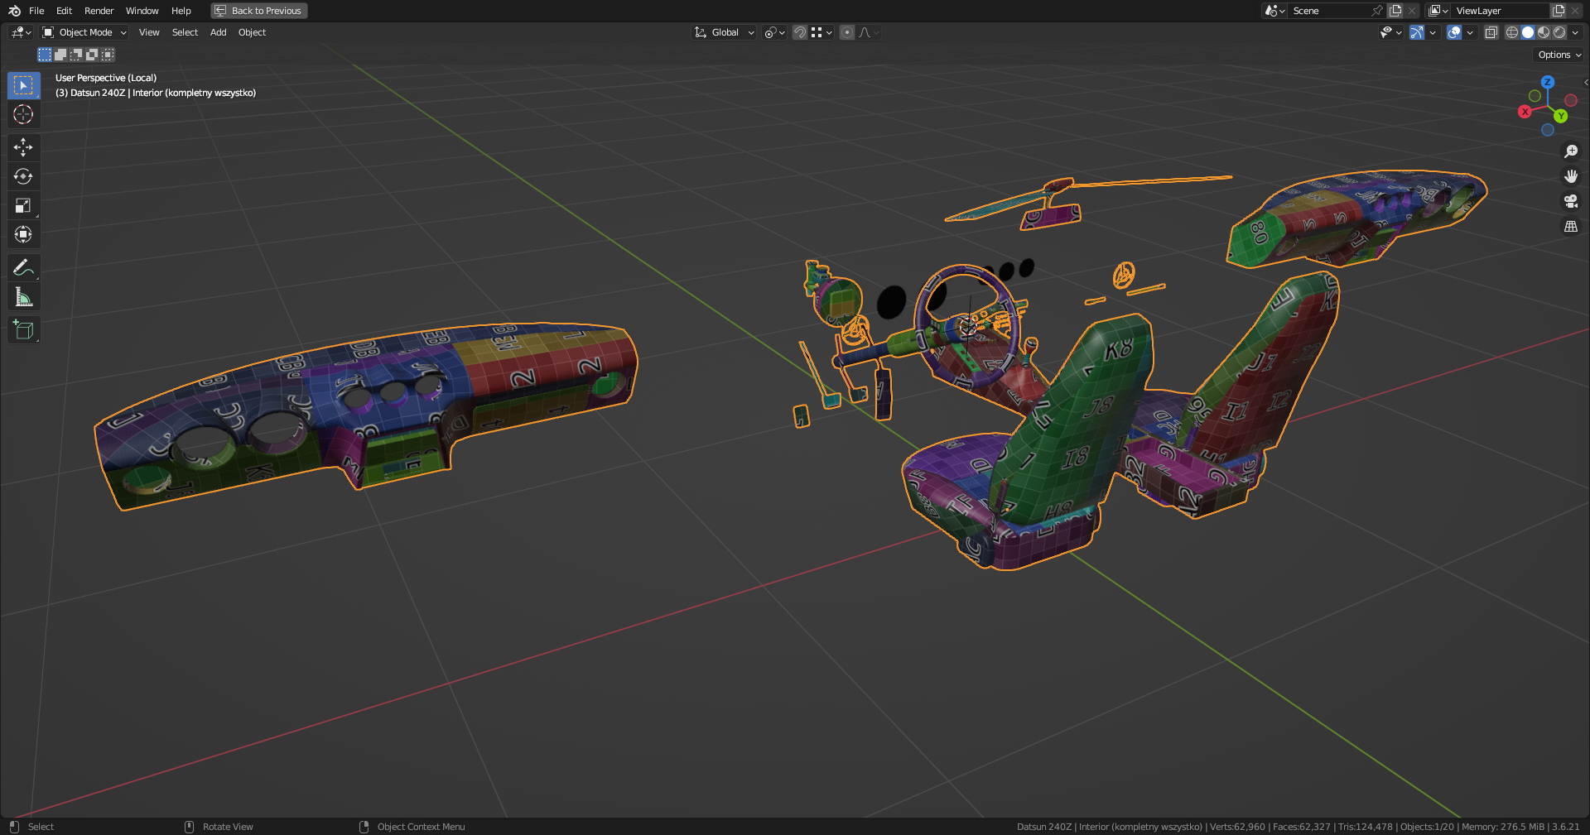Click the blue Z axis on gizmo
Screen dimensions: 1590x835
[x=1548, y=82]
